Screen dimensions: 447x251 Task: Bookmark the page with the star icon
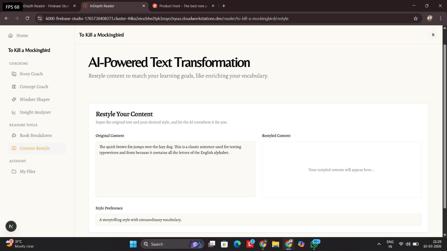[416, 18]
